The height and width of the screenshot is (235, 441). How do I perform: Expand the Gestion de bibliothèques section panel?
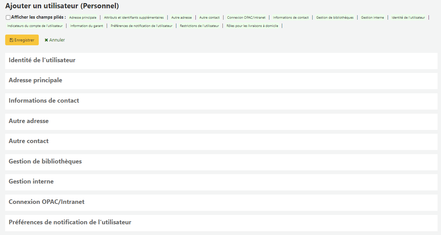point(45,161)
